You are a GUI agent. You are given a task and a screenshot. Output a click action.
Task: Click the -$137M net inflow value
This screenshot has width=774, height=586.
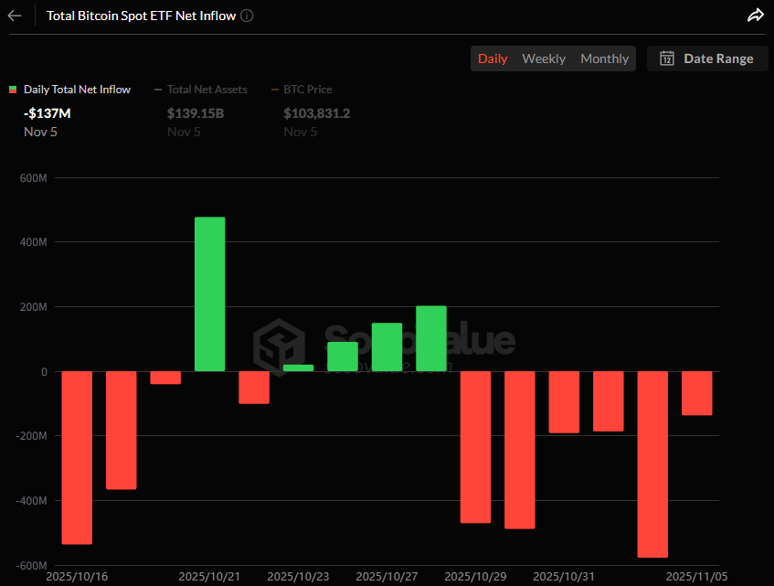coord(47,113)
